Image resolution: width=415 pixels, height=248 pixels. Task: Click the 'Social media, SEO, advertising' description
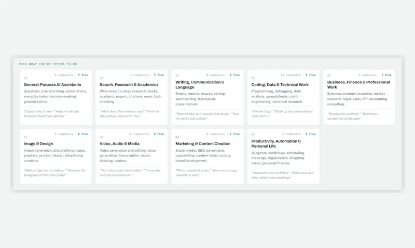click(x=203, y=155)
